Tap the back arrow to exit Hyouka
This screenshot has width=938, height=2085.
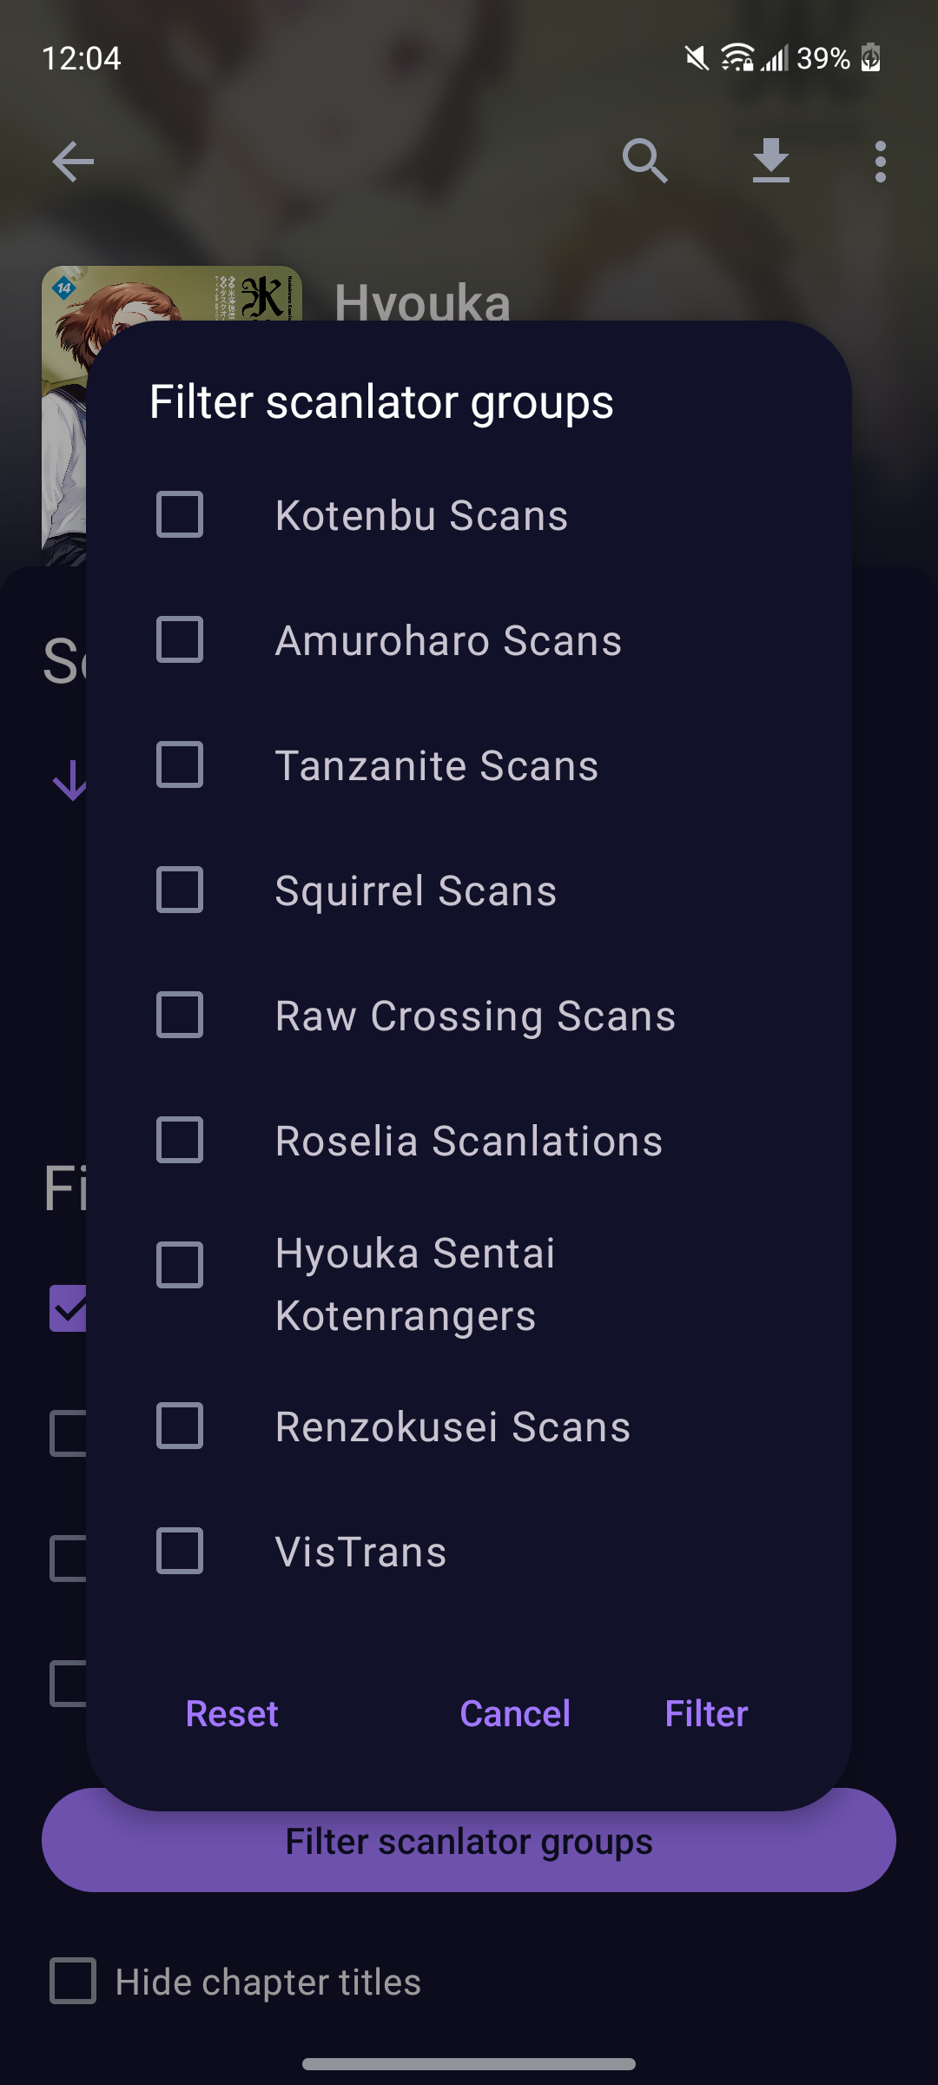73,162
